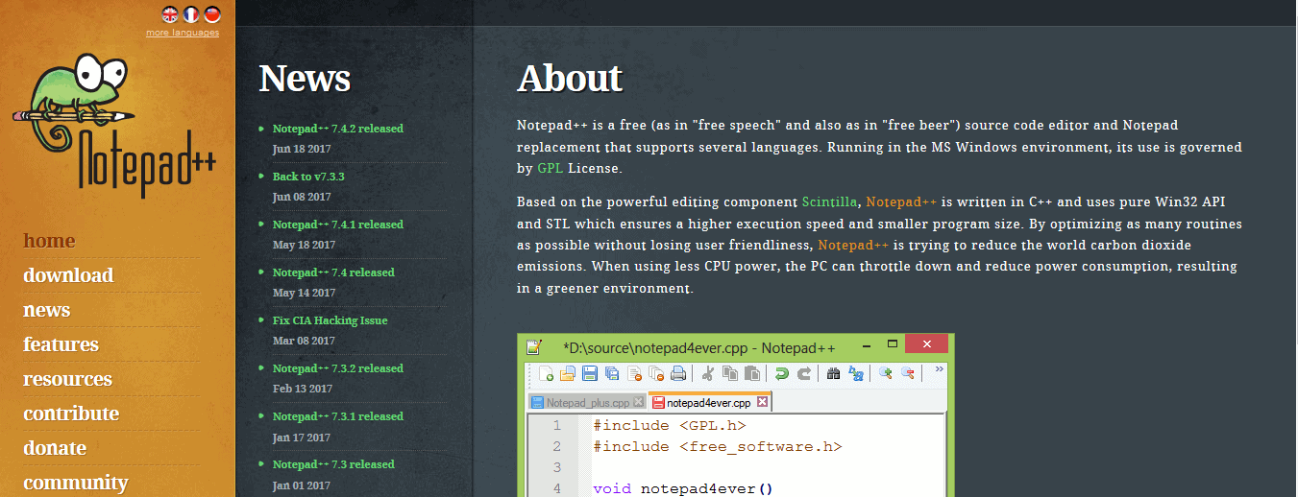Go to the contribute page

(71, 414)
